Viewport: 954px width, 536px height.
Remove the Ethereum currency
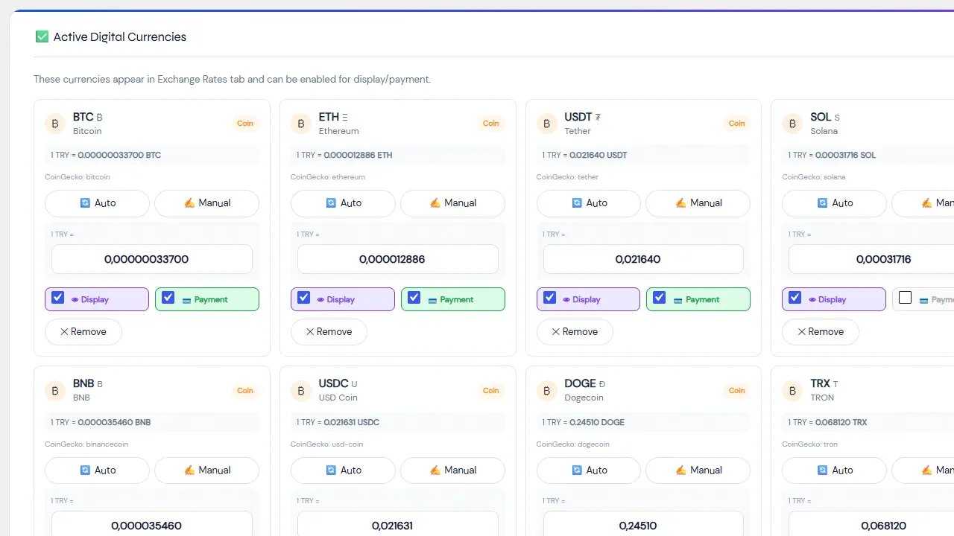tap(329, 332)
